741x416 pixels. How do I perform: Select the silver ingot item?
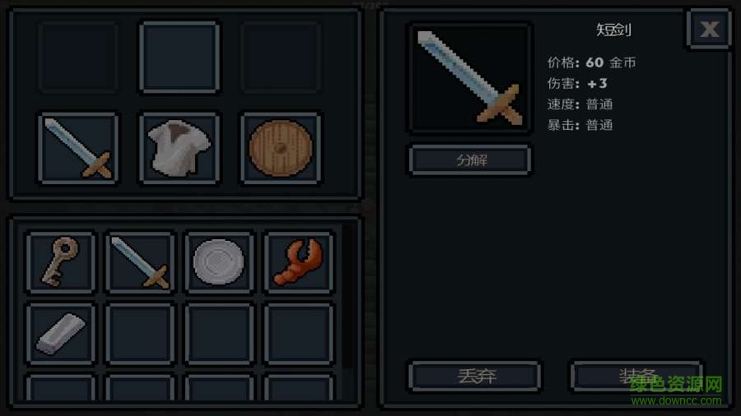tap(61, 334)
